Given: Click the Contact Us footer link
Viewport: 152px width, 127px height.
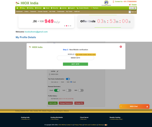Looking at the screenshot, I should [69, 125].
